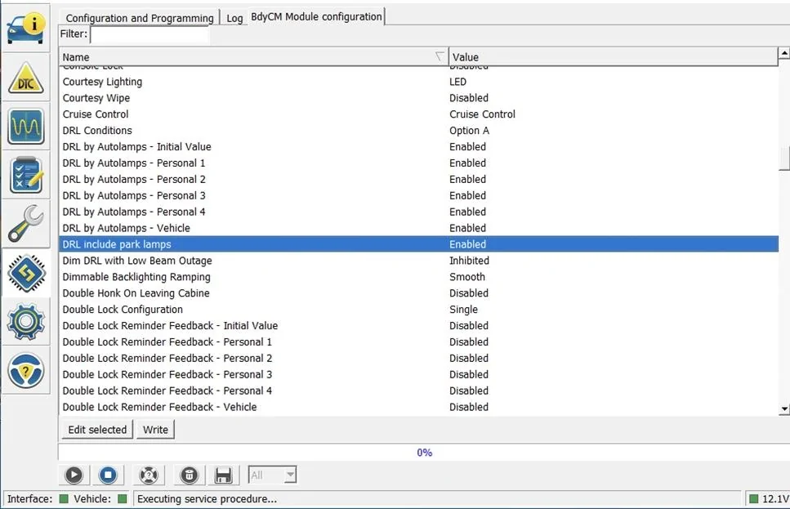Click the list scrollbar up arrow
The height and width of the screenshot is (509, 790).
click(784, 53)
